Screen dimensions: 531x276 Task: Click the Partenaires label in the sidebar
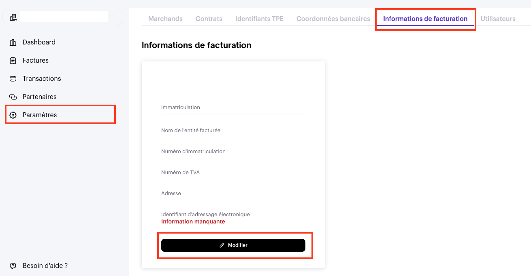[40, 97]
